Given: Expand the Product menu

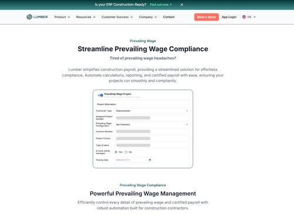Looking at the screenshot, I should pyautogui.click(x=62, y=17).
